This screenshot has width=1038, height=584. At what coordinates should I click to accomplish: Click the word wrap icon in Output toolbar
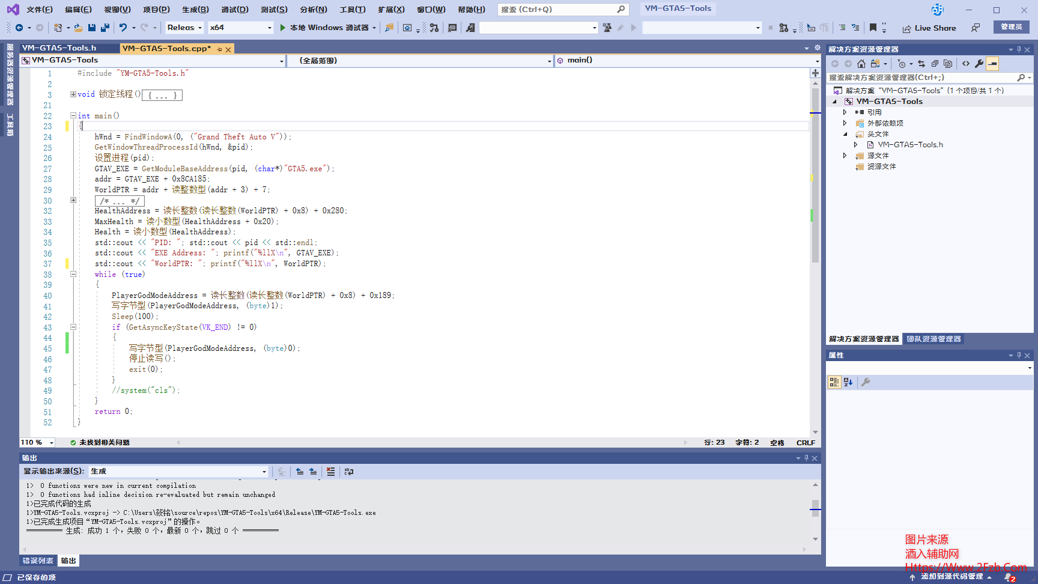[x=349, y=472]
